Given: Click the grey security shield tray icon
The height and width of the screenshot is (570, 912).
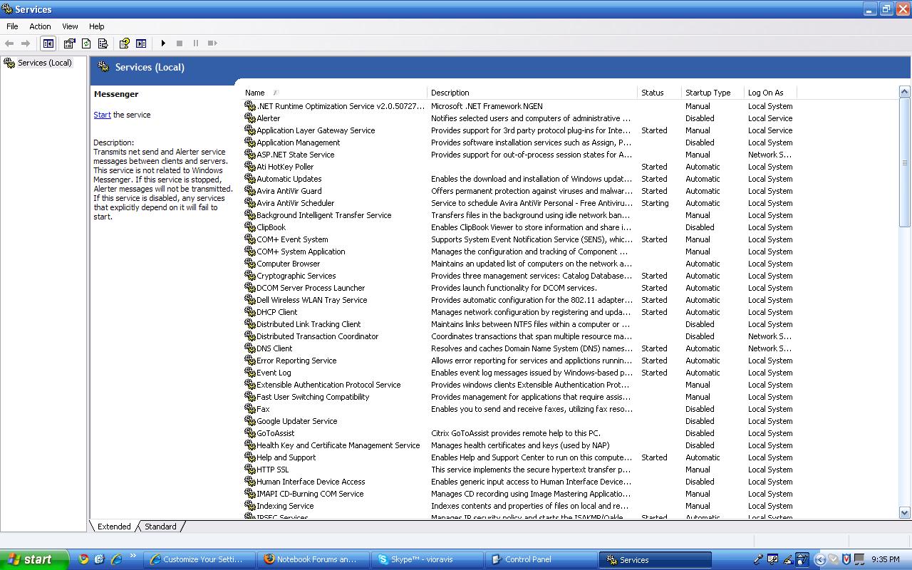Looking at the screenshot, I should pos(833,559).
